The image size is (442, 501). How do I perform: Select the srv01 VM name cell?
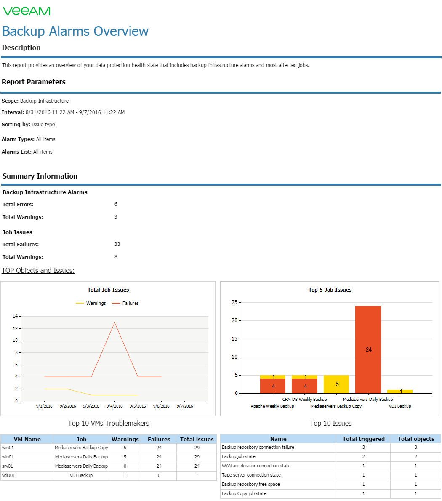pos(27,466)
